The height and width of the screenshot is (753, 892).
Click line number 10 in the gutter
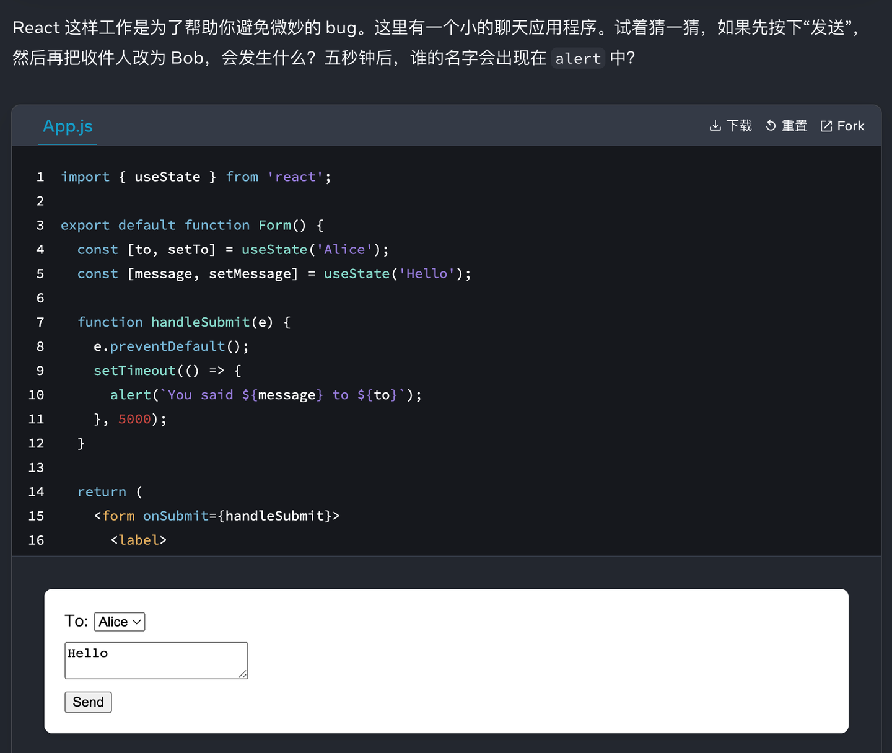pyautogui.click(x=37, y=395)
